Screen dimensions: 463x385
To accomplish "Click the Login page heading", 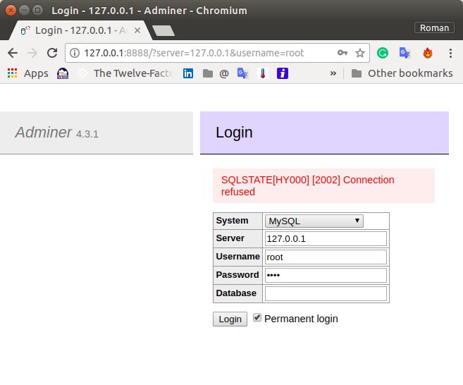I will coord(234,133).
